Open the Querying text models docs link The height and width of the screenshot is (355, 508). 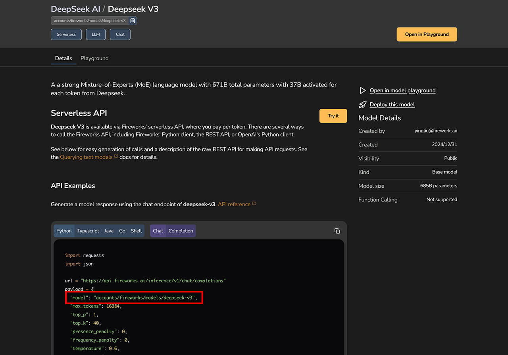[86, 157]
